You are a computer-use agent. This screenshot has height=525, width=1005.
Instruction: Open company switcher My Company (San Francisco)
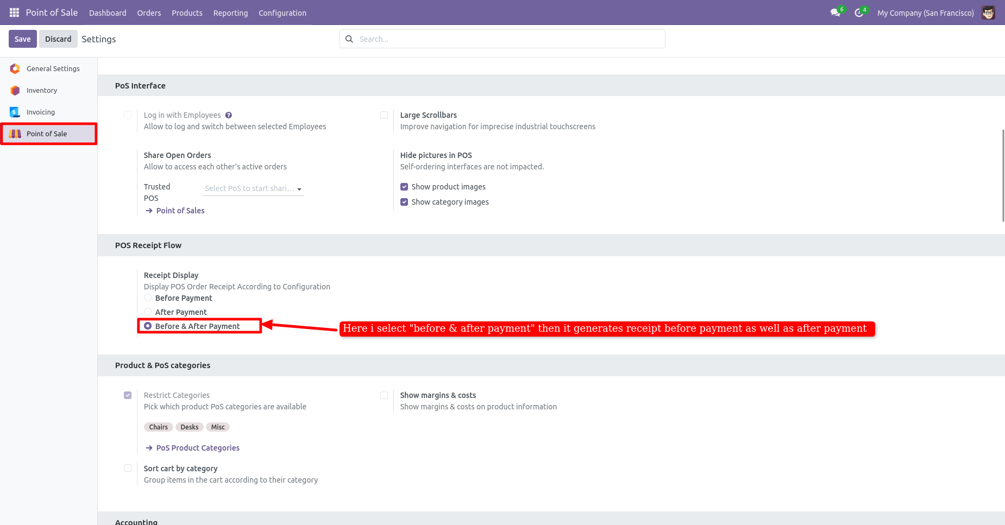(925, 12)
